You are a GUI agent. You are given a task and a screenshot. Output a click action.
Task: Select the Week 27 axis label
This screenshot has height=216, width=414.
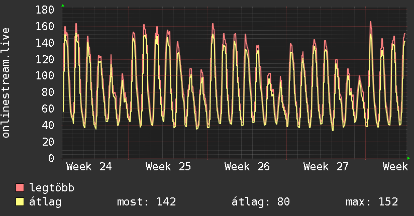[326, 167]
